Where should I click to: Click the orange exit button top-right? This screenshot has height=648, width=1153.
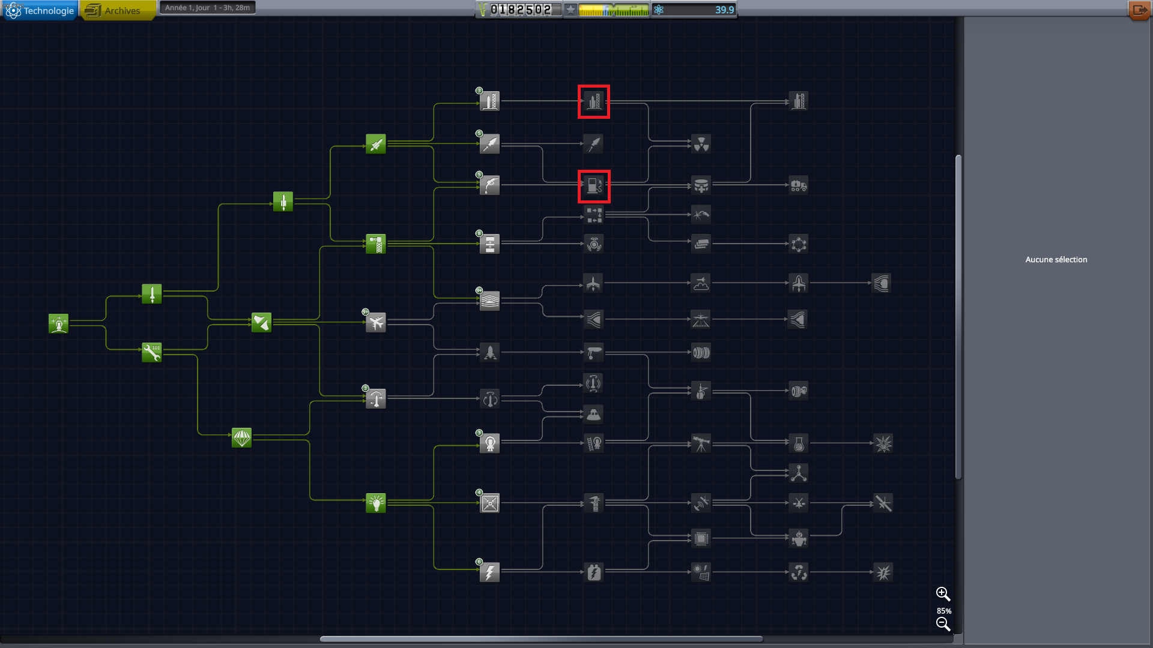1139,10
